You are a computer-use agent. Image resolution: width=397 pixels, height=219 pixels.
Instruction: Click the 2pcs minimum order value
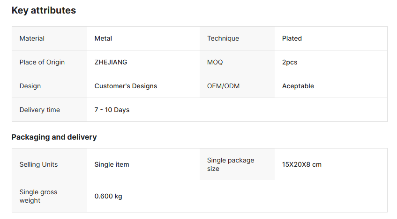coord(290,62)
